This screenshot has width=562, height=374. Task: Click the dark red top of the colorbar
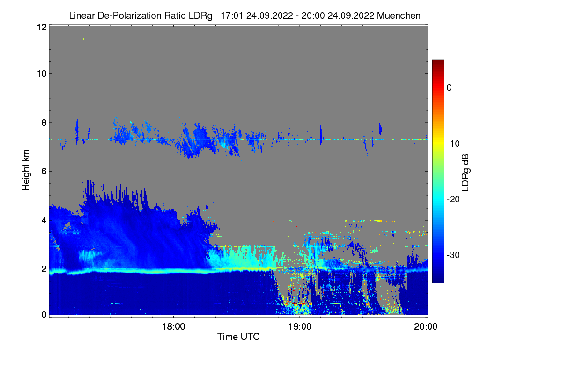(x=438, y=64)
